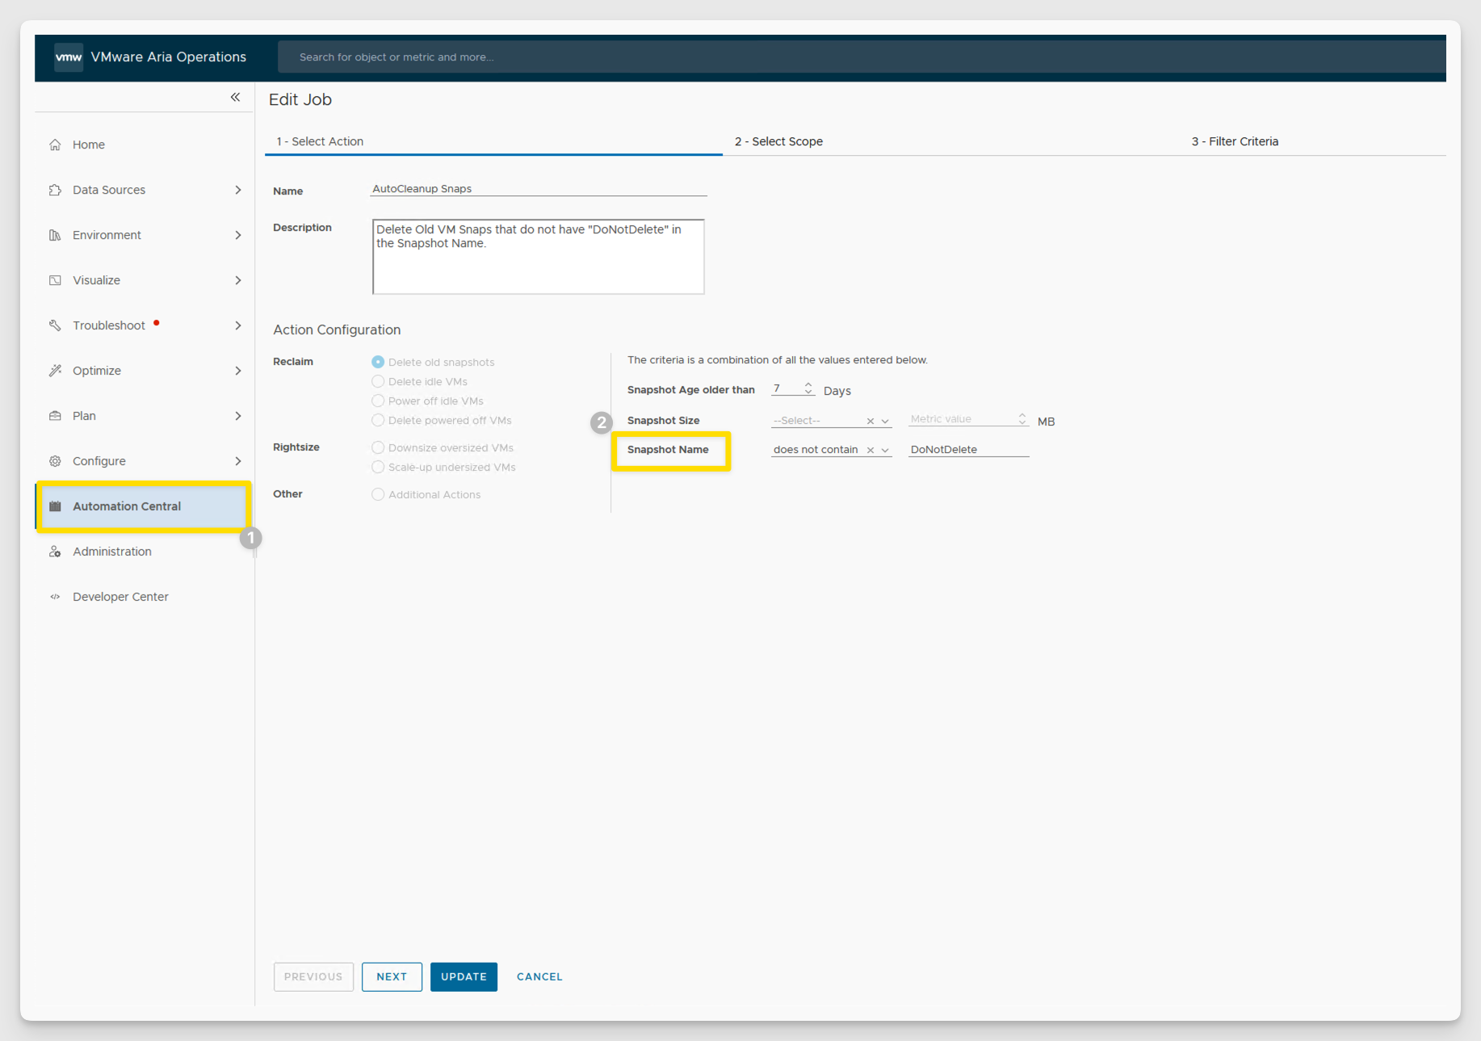Select the Additional Actions radio button
The height and width of the screenshot is (1041, 1481).
coord(378,494)
